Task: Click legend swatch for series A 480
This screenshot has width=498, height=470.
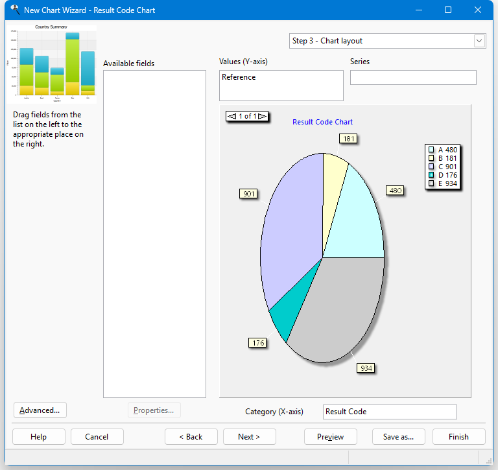Action: tap(431, 150)
